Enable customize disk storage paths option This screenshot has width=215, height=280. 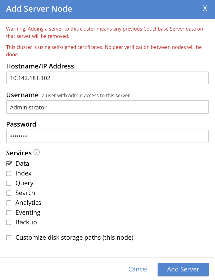(9, 238)
